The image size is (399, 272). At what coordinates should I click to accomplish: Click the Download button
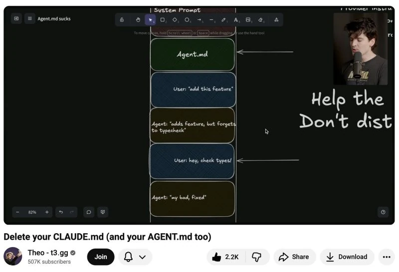pyautogui.click(x=347, y=257)
